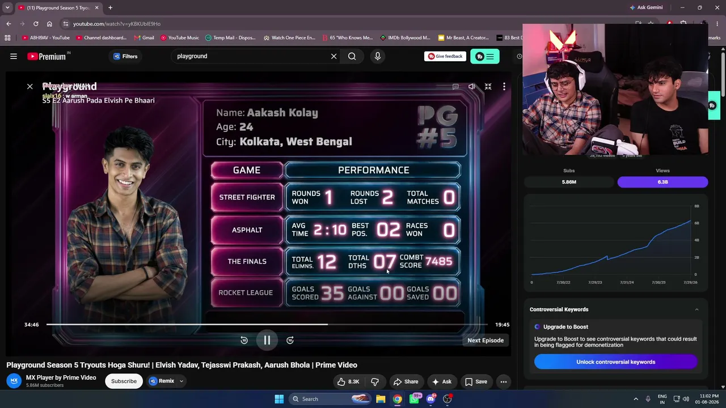Open the Gmail bookmark
Image resolution: width=726 pixels, height=408 pixels.
[x=144, y=38]
